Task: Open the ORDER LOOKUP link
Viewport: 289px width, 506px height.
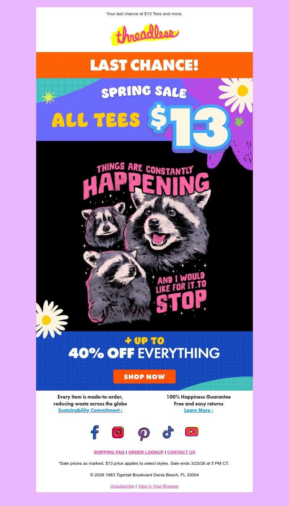Action: [146, 452]
